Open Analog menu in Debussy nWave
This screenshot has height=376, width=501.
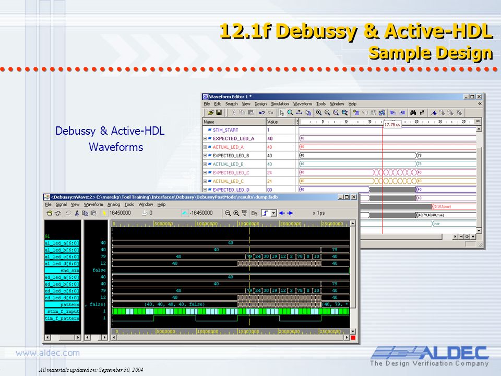pyautogui.click(x=113, y=204)
